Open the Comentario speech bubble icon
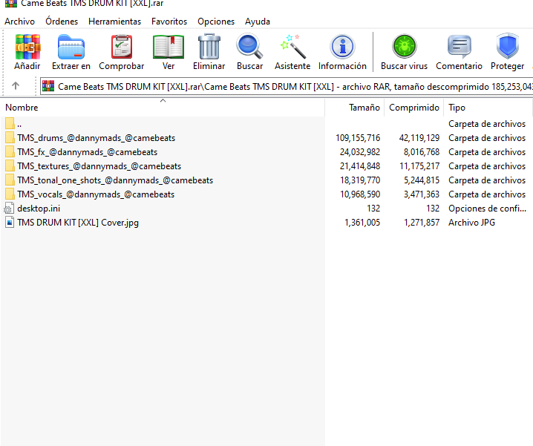 tap(460, 47)
